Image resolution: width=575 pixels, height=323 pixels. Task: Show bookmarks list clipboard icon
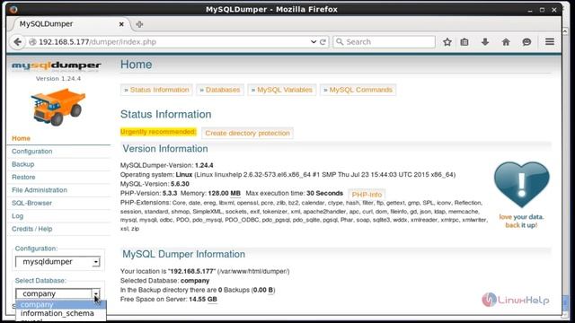point(464,42)
